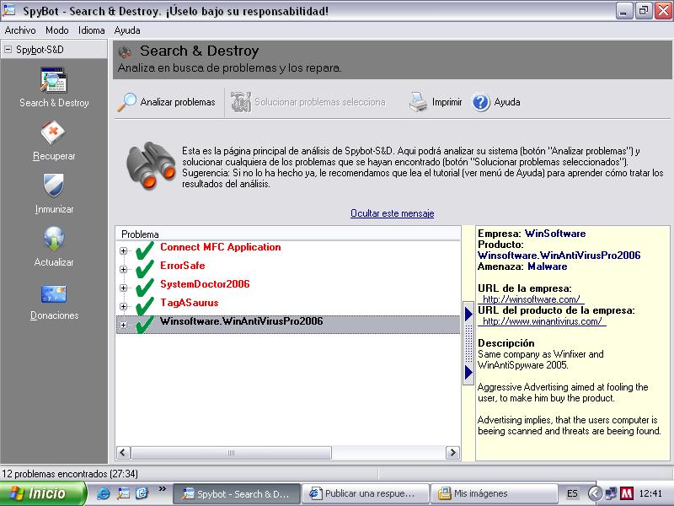674x506 pixels.
Task: Open the Donaciones credit card icon
Action: [54, 293]
